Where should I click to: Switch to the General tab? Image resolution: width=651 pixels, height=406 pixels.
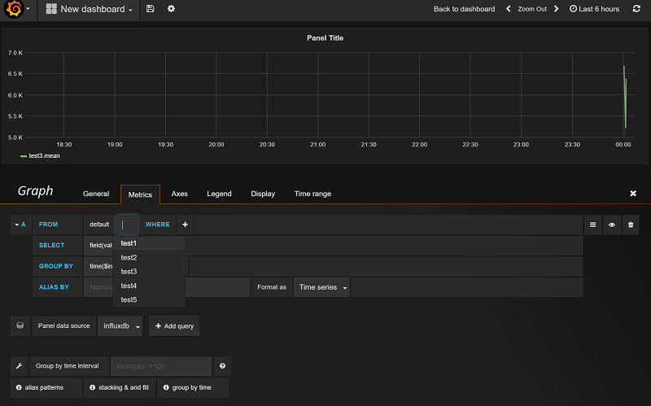[x=96, y=194]
